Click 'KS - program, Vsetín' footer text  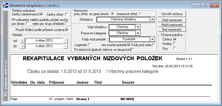tap(61, 99)
